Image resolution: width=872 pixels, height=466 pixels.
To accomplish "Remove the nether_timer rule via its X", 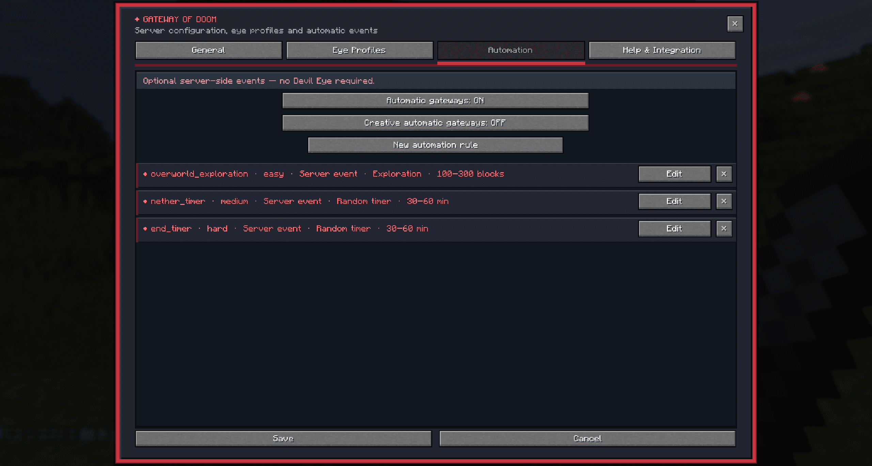I will (724, 201).
